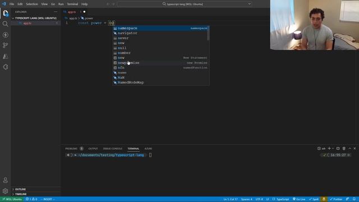Select the null suggestion
The image size is (359, 202).
(160, 48)
